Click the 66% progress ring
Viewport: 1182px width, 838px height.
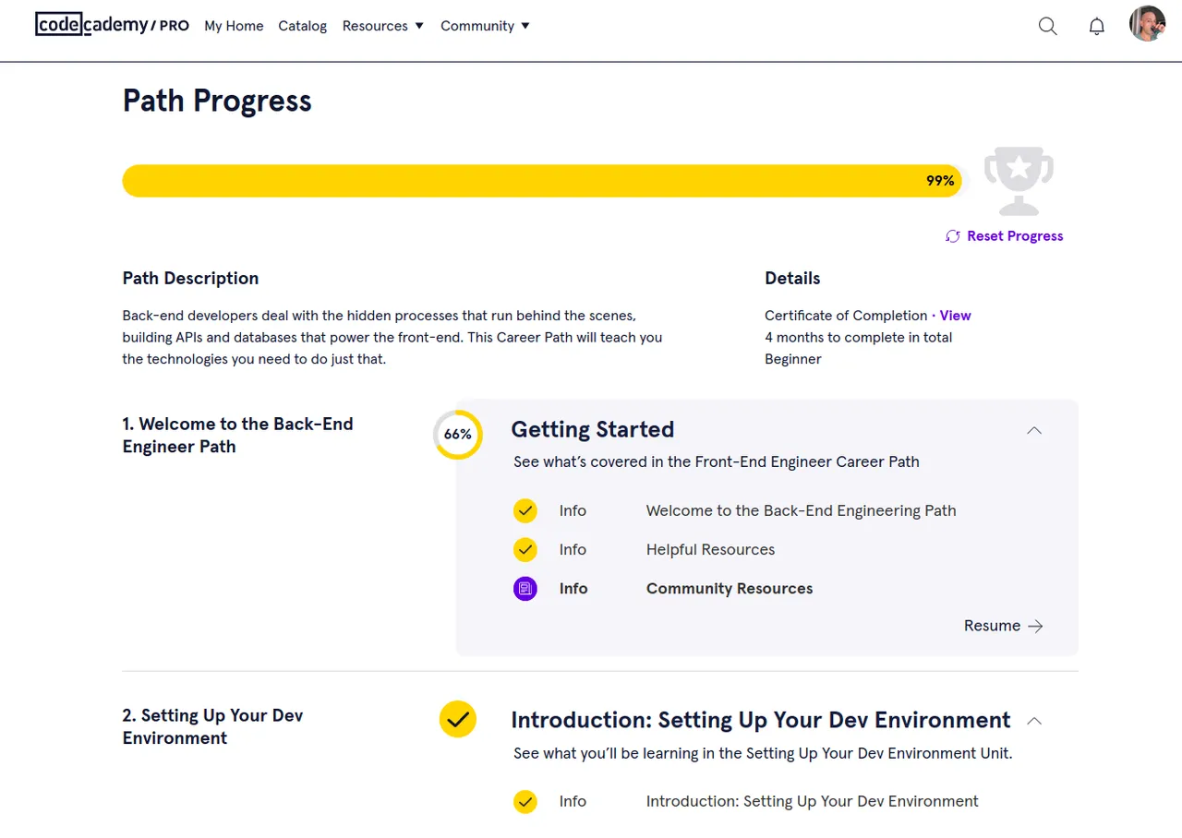pos(458,435)
